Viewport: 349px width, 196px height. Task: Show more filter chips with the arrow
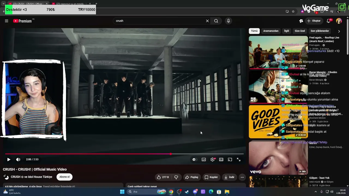click(339, 31)
